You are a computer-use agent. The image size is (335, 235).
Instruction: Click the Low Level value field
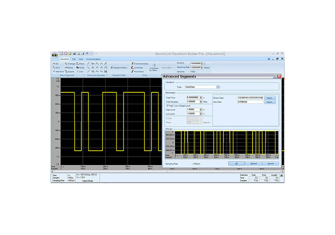coord(193,114)
